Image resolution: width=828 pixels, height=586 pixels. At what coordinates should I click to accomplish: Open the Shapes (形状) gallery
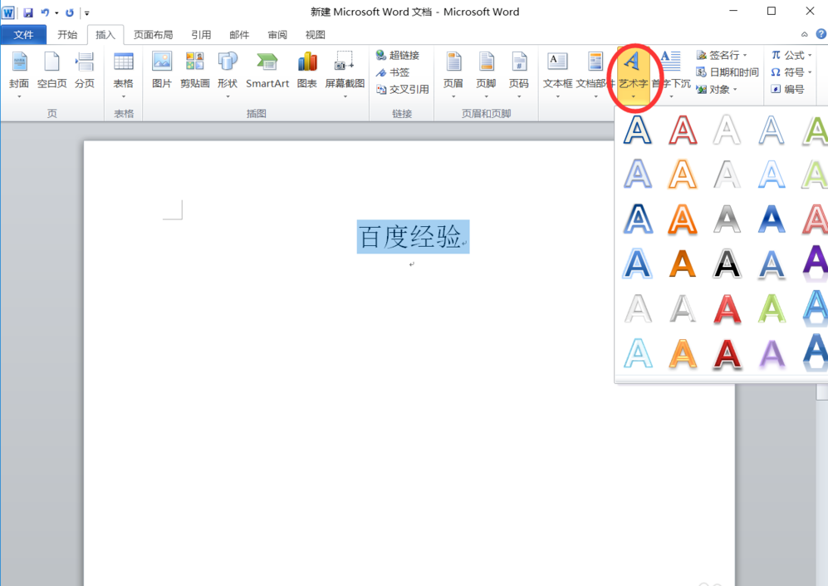pyautogui.click(x=228, y=75)
